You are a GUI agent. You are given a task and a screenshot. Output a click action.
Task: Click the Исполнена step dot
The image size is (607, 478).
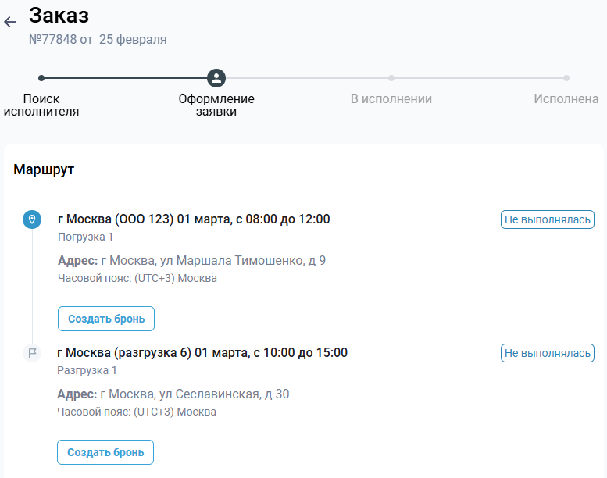coord(566,78)
